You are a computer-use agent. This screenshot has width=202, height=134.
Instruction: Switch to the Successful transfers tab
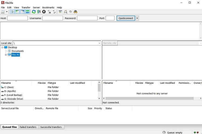51,127
